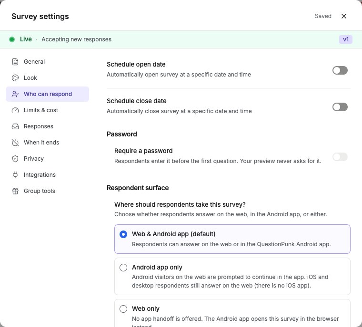The width and height of the screenshot is (362, 327).
Task: Enable the Schedule close date toggle
Action: [340, 107]
